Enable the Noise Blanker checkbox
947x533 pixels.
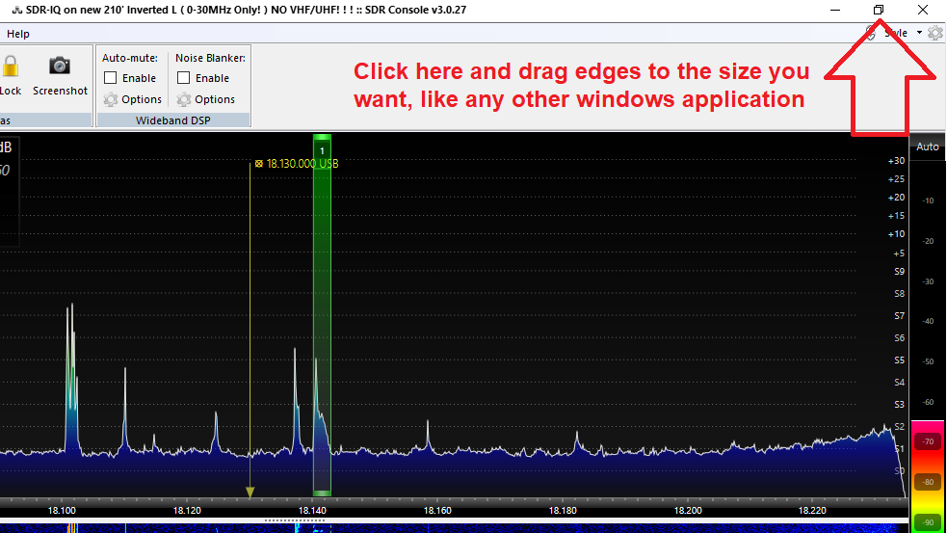(x=184, y=78)
